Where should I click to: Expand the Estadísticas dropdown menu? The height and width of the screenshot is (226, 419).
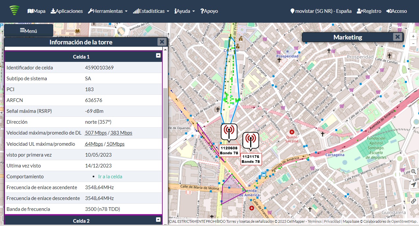point(151,11)
